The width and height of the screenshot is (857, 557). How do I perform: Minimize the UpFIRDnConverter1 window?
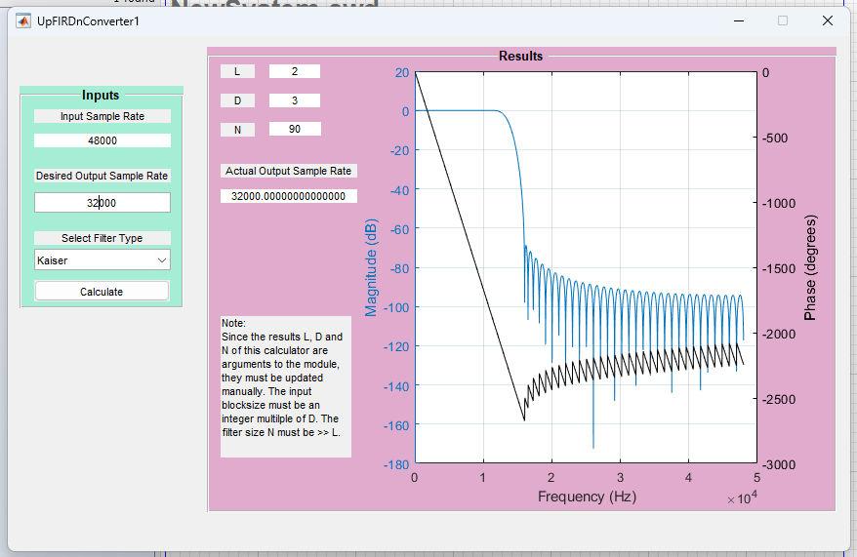coord(737,20)
